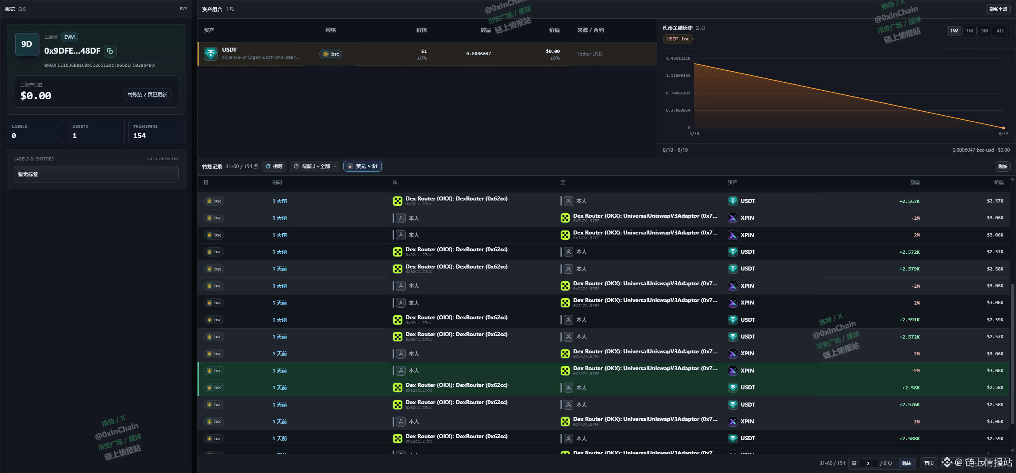
Task: Select the 1M chart range tab
Action: point(969,31)
